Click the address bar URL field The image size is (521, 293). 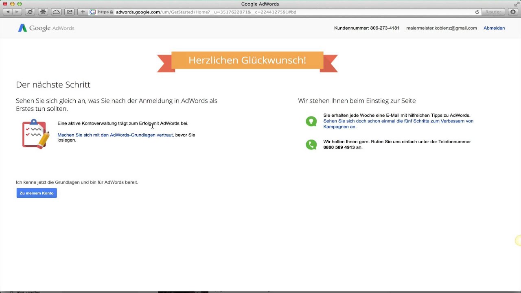(x=285, y=12)
